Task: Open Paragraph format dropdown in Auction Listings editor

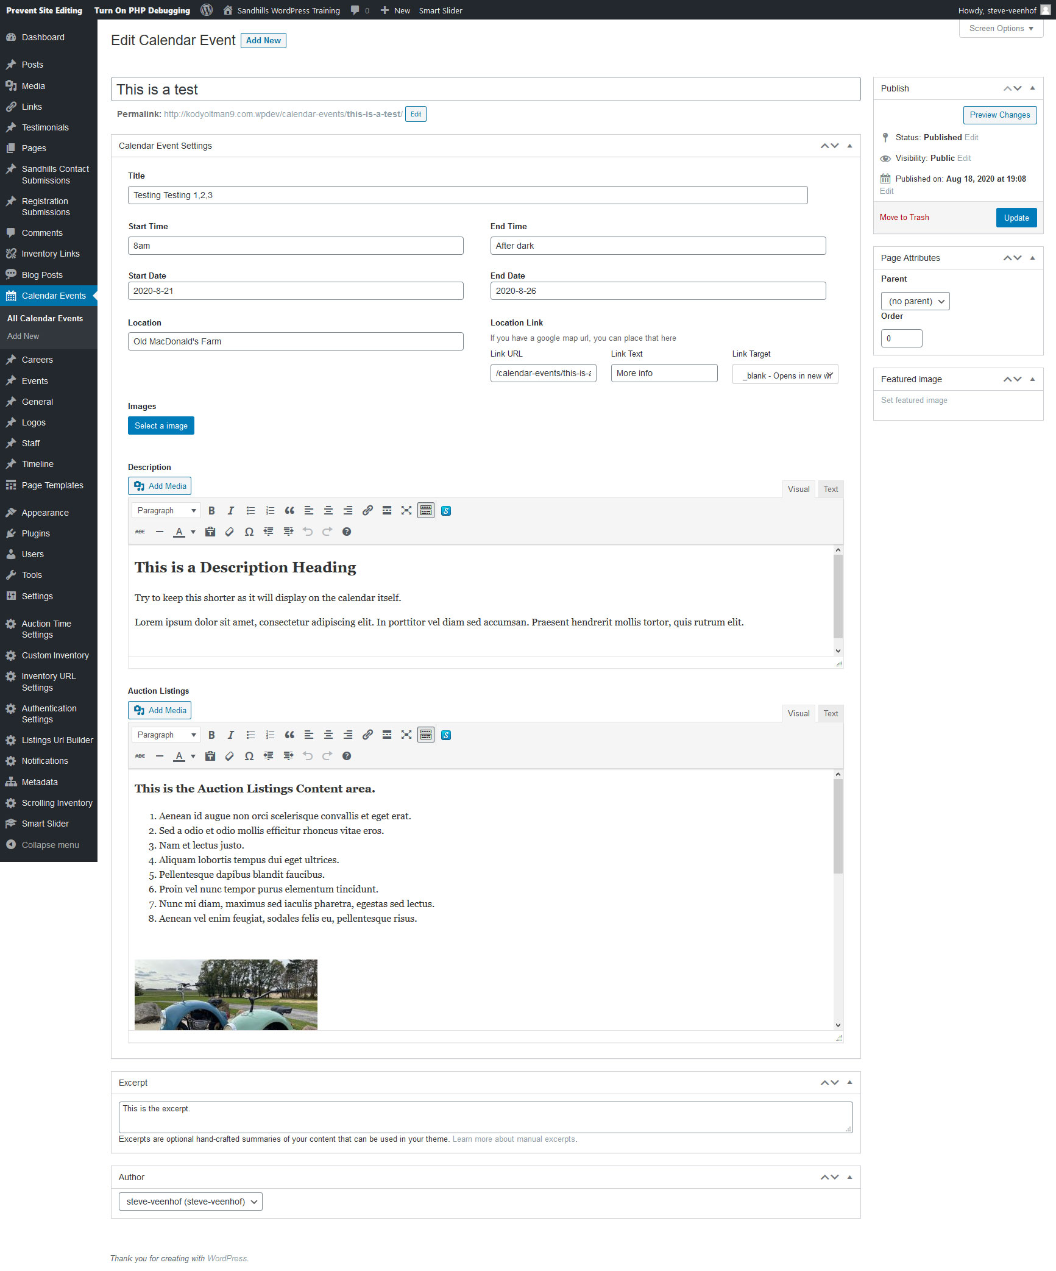Action: [x=166, y=735]
